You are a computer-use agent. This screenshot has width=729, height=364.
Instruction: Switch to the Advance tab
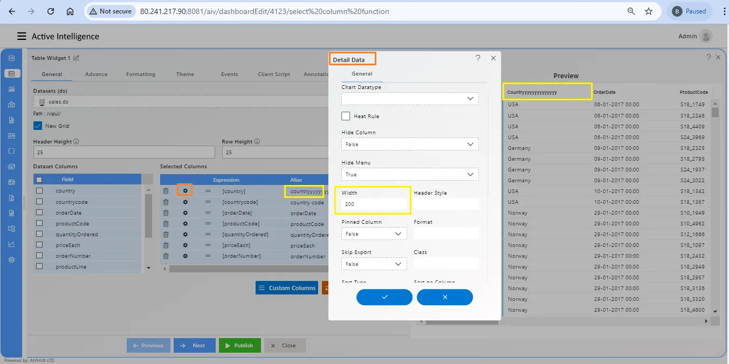coord(96,74)
